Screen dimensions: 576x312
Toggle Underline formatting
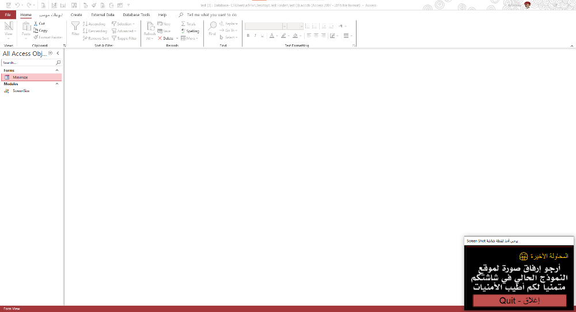[262, 36]
